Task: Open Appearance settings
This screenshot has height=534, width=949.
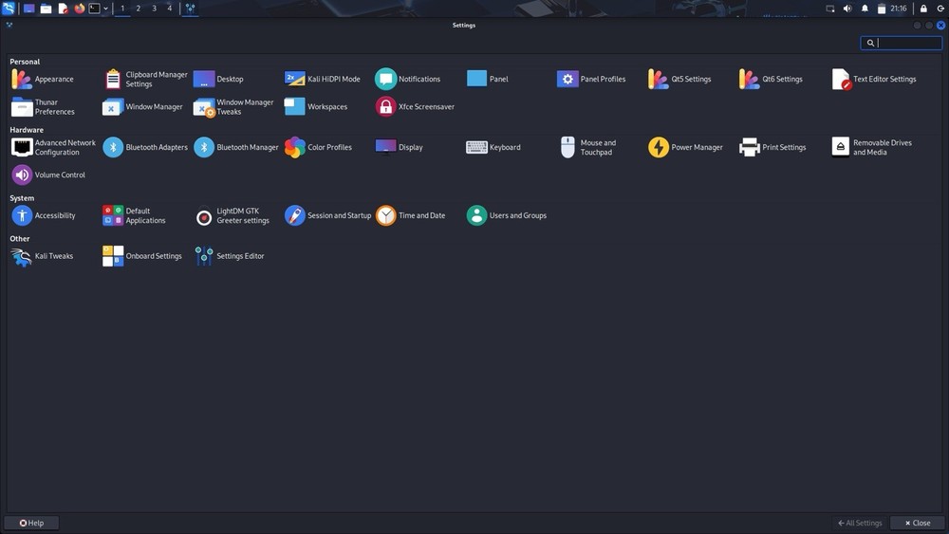Action: tap(43, 80)
